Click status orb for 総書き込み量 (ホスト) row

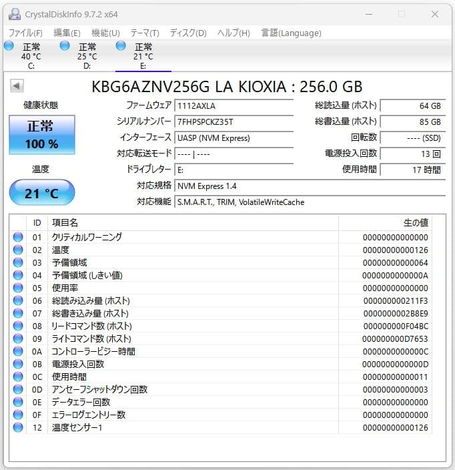(18, 313)
